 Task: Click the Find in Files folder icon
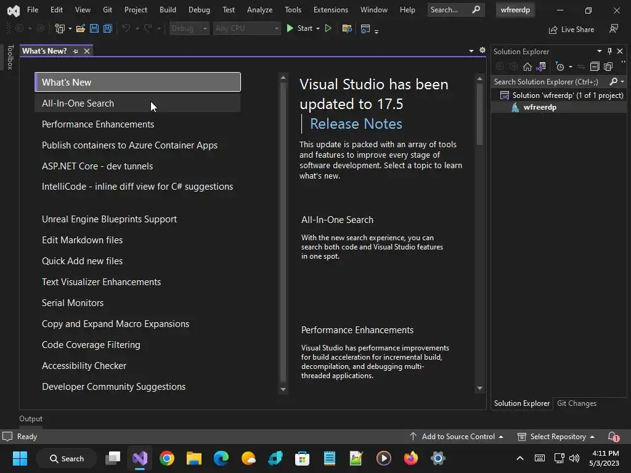(346, 28)
